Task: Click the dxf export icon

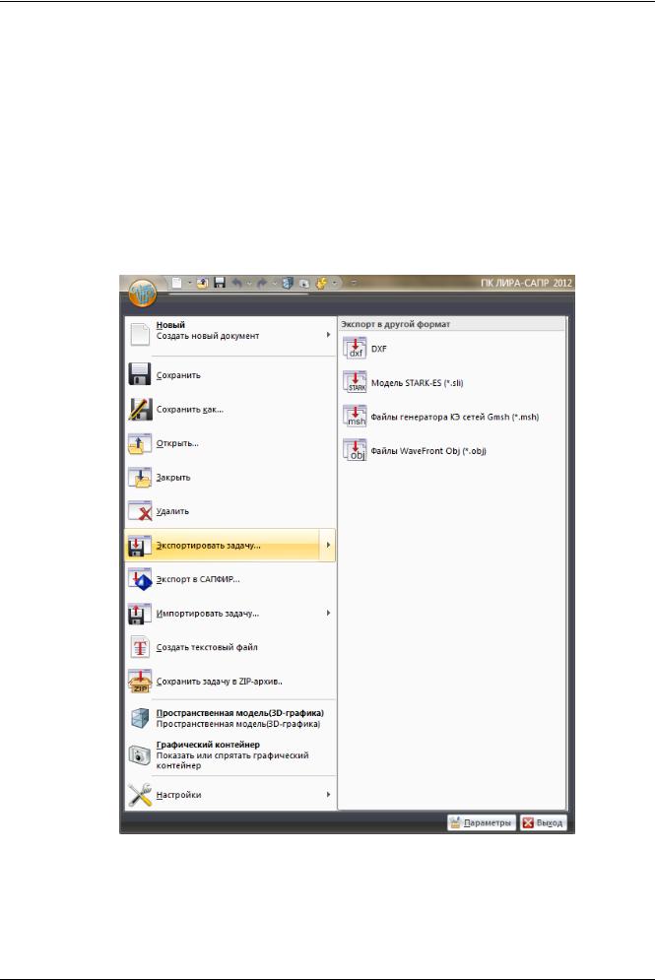Action: coord(355,348)
